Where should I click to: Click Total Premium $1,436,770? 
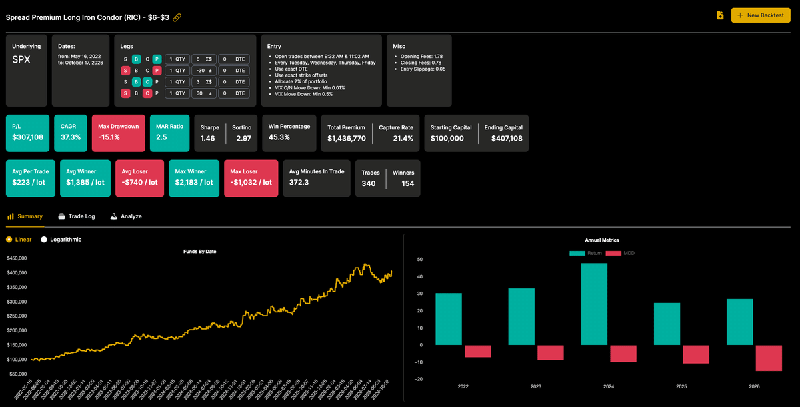(347, 138)
